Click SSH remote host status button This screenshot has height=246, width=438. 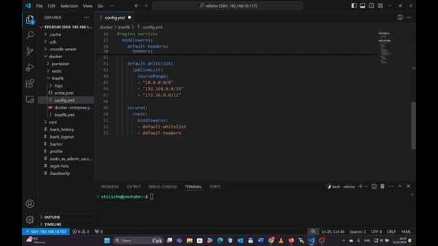46,232
